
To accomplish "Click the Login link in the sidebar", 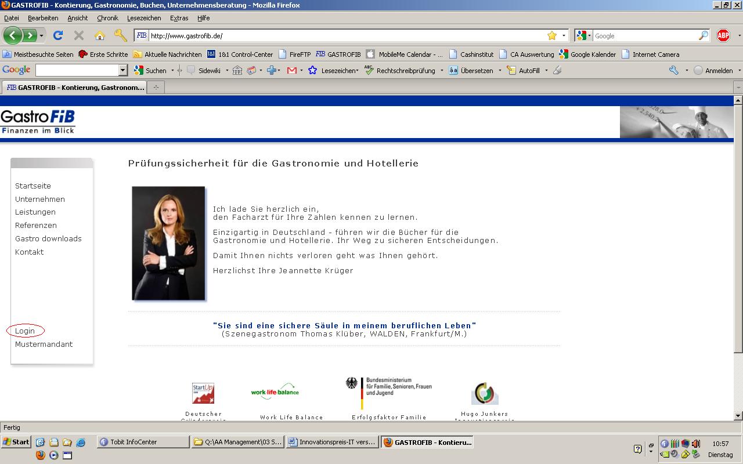I will pos(25,331).
